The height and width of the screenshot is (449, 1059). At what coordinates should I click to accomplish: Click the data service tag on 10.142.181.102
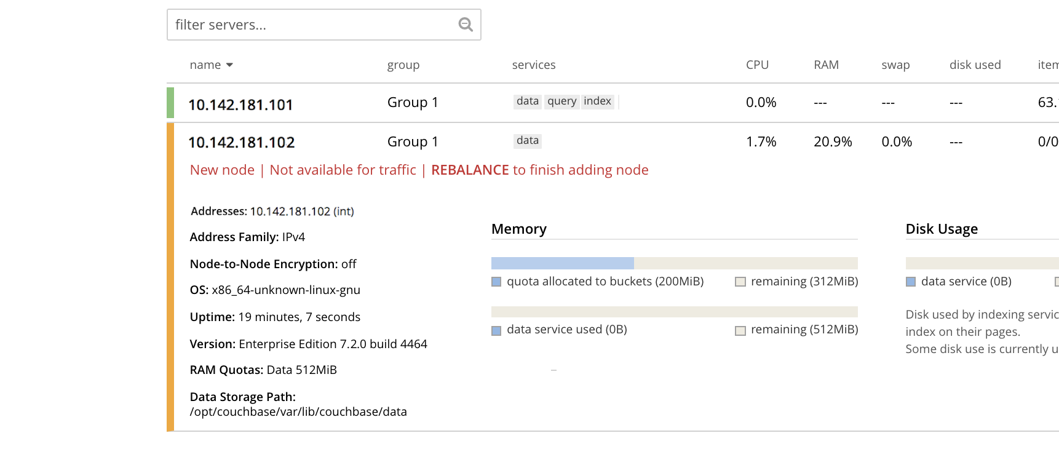(527, 141)
